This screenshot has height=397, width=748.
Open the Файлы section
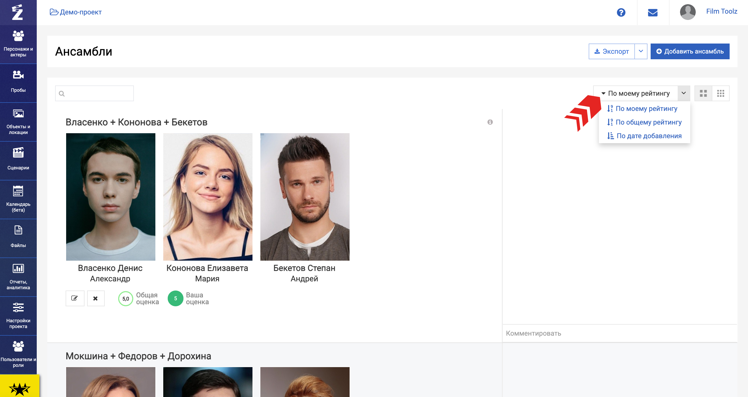pyautogui.click(x=18, y=238)
